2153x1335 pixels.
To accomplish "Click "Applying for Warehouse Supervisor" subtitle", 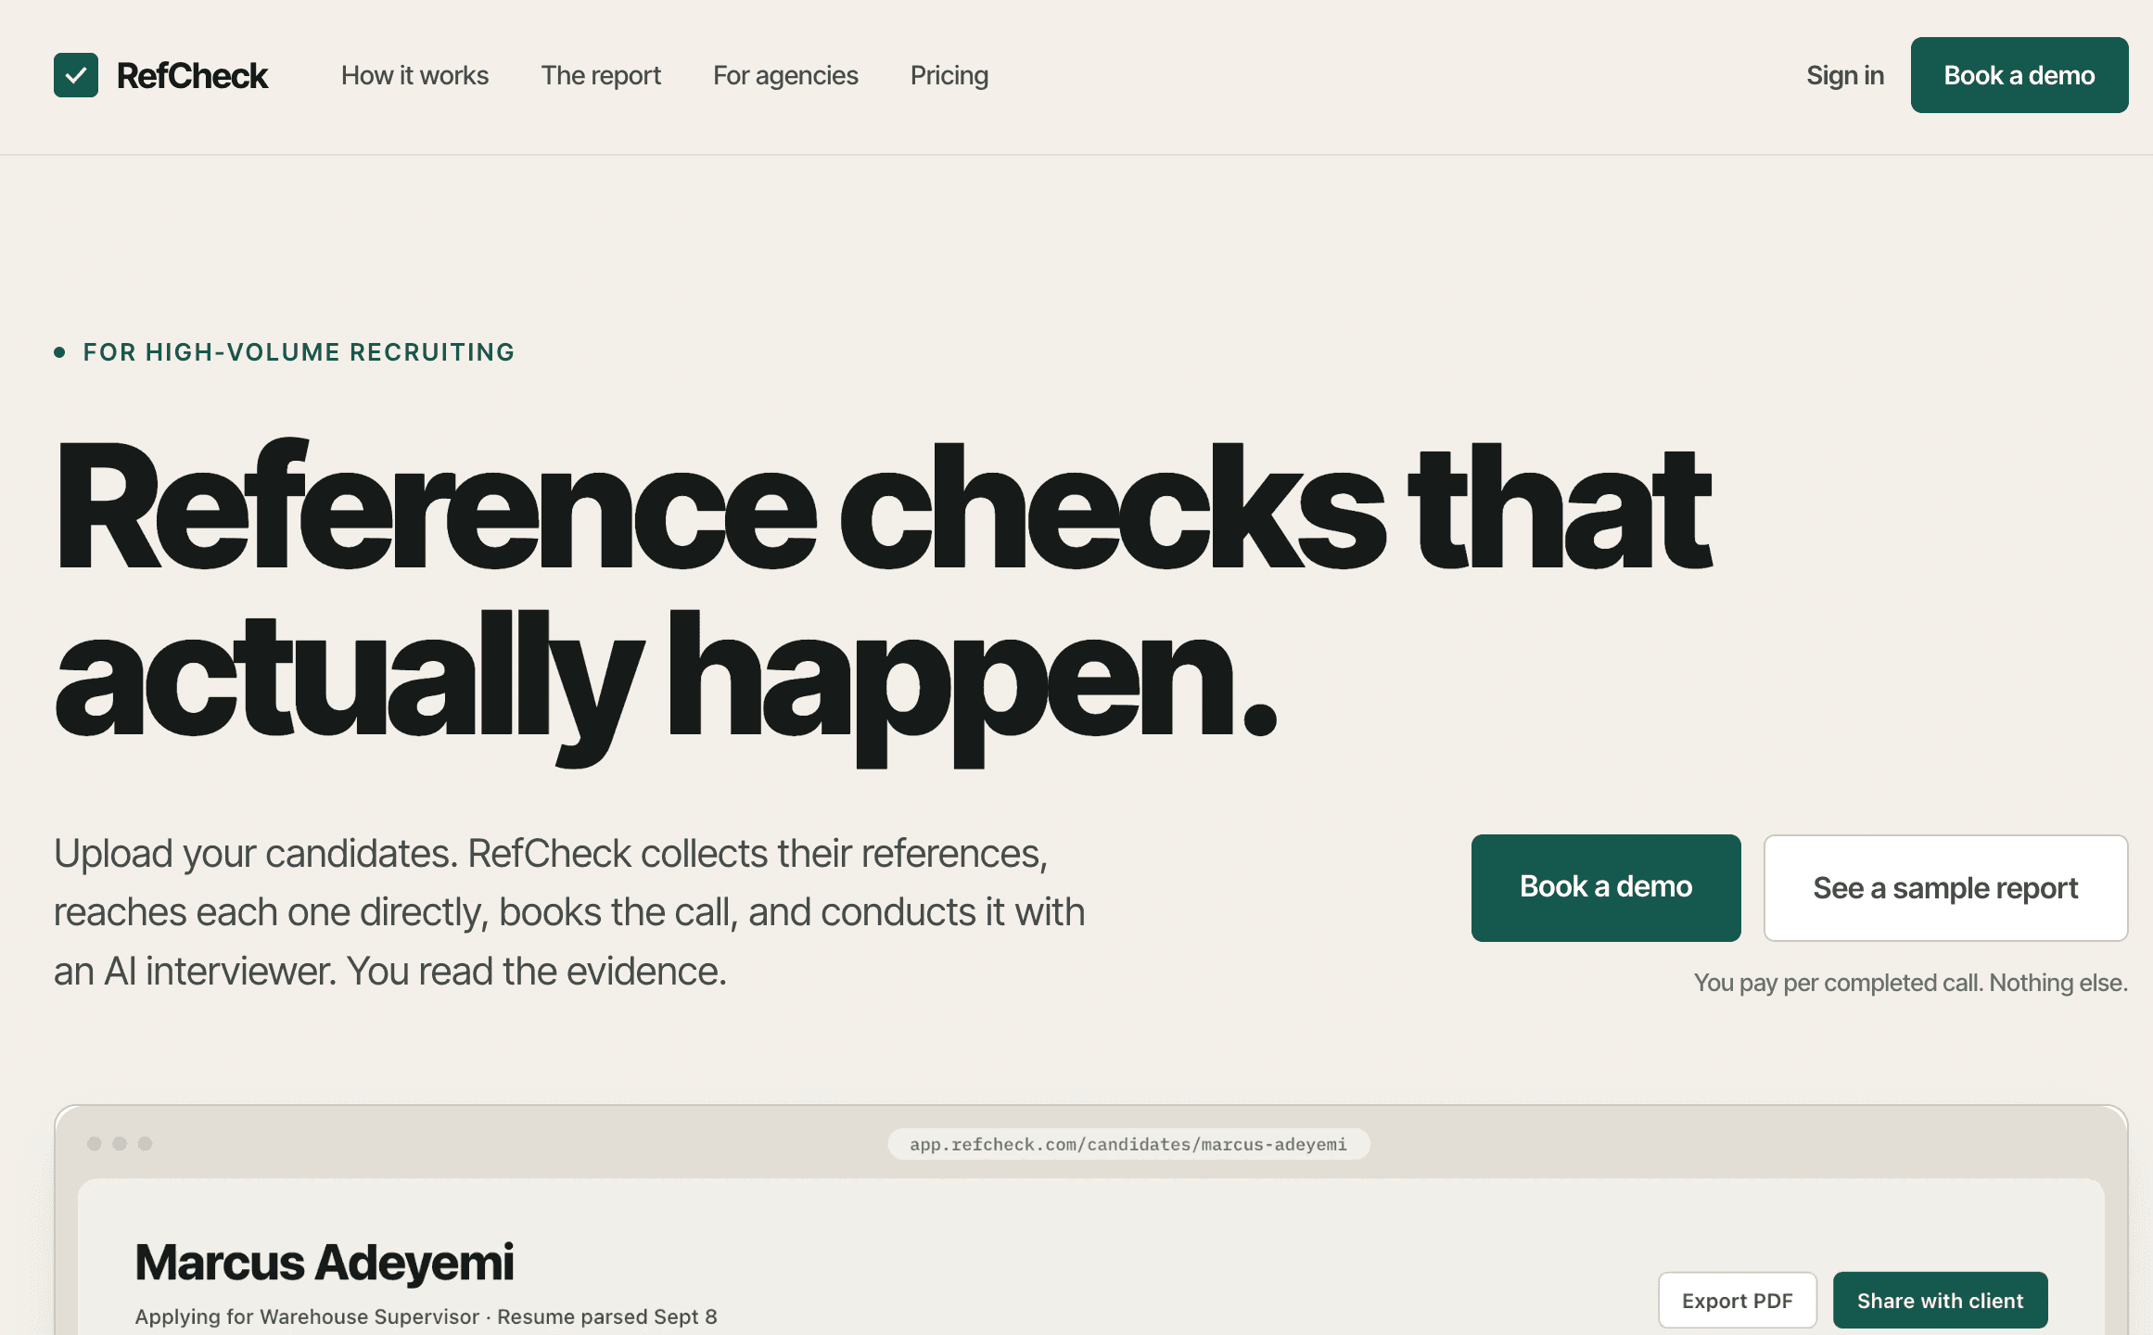I will pyautogui.click(x=307, y=1316).
